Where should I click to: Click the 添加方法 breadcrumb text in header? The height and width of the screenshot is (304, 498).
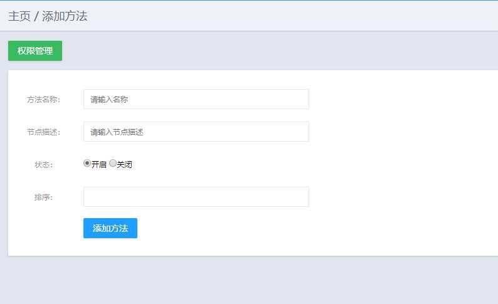coord(65,16)
